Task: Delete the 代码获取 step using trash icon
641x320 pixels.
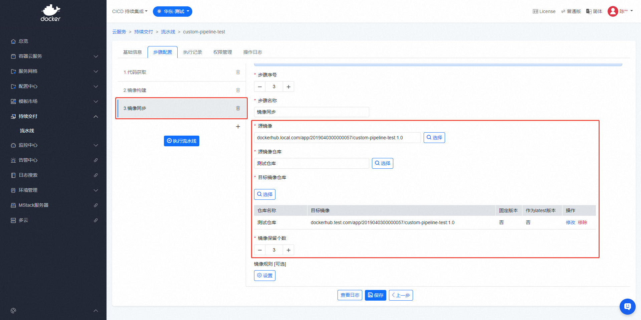Action: 238,72
